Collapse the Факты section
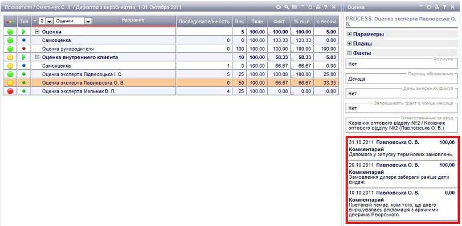 (x=350, y=53)
